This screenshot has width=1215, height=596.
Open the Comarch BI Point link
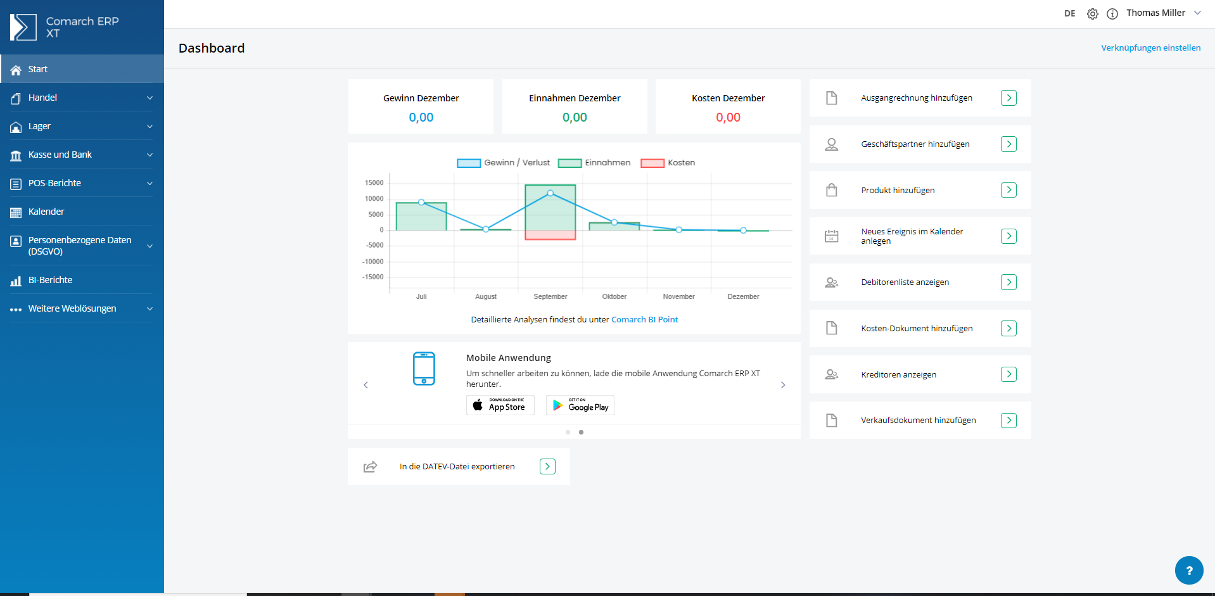point(644,320)
